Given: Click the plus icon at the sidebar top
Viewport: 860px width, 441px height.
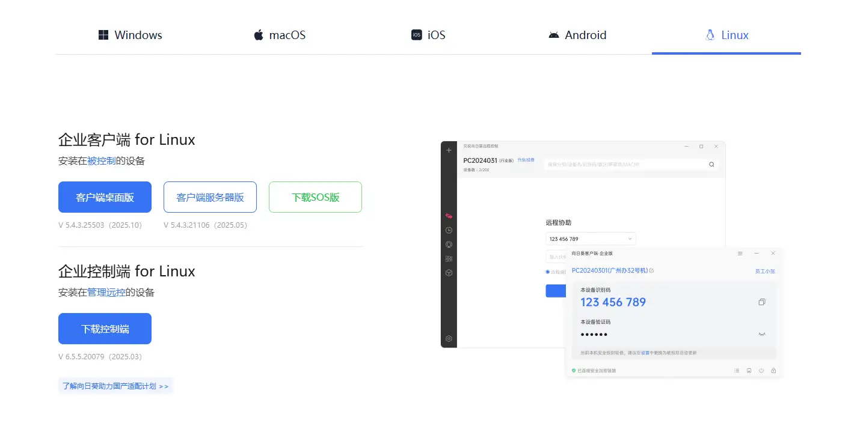Looking at the screenshot, I should pos(449,150).
